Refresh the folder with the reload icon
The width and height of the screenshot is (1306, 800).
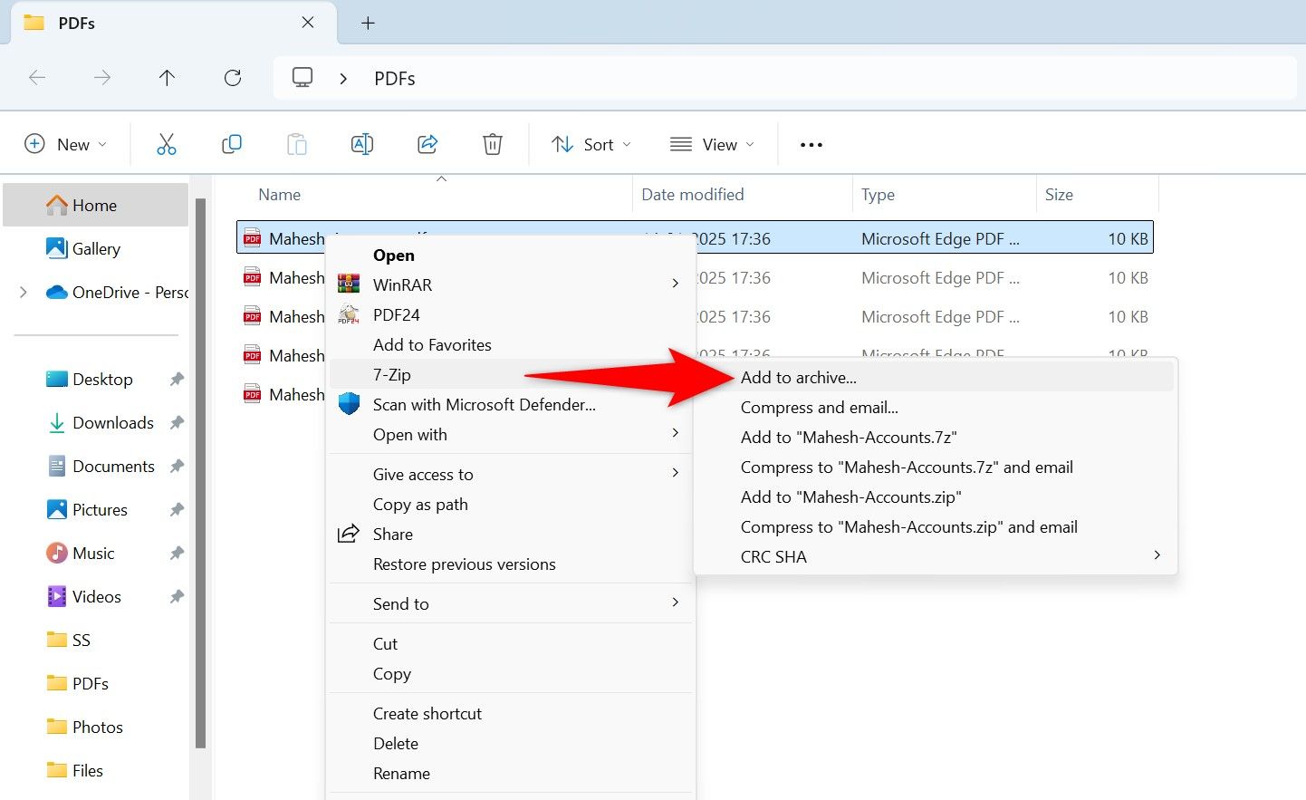[x=232, y=78]
